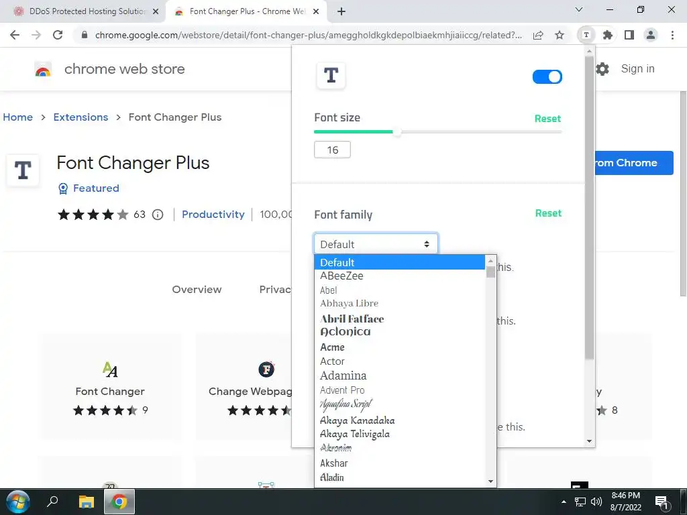Go back to the previous page
The image size is (687, 515).
click(x=15, y=35)
